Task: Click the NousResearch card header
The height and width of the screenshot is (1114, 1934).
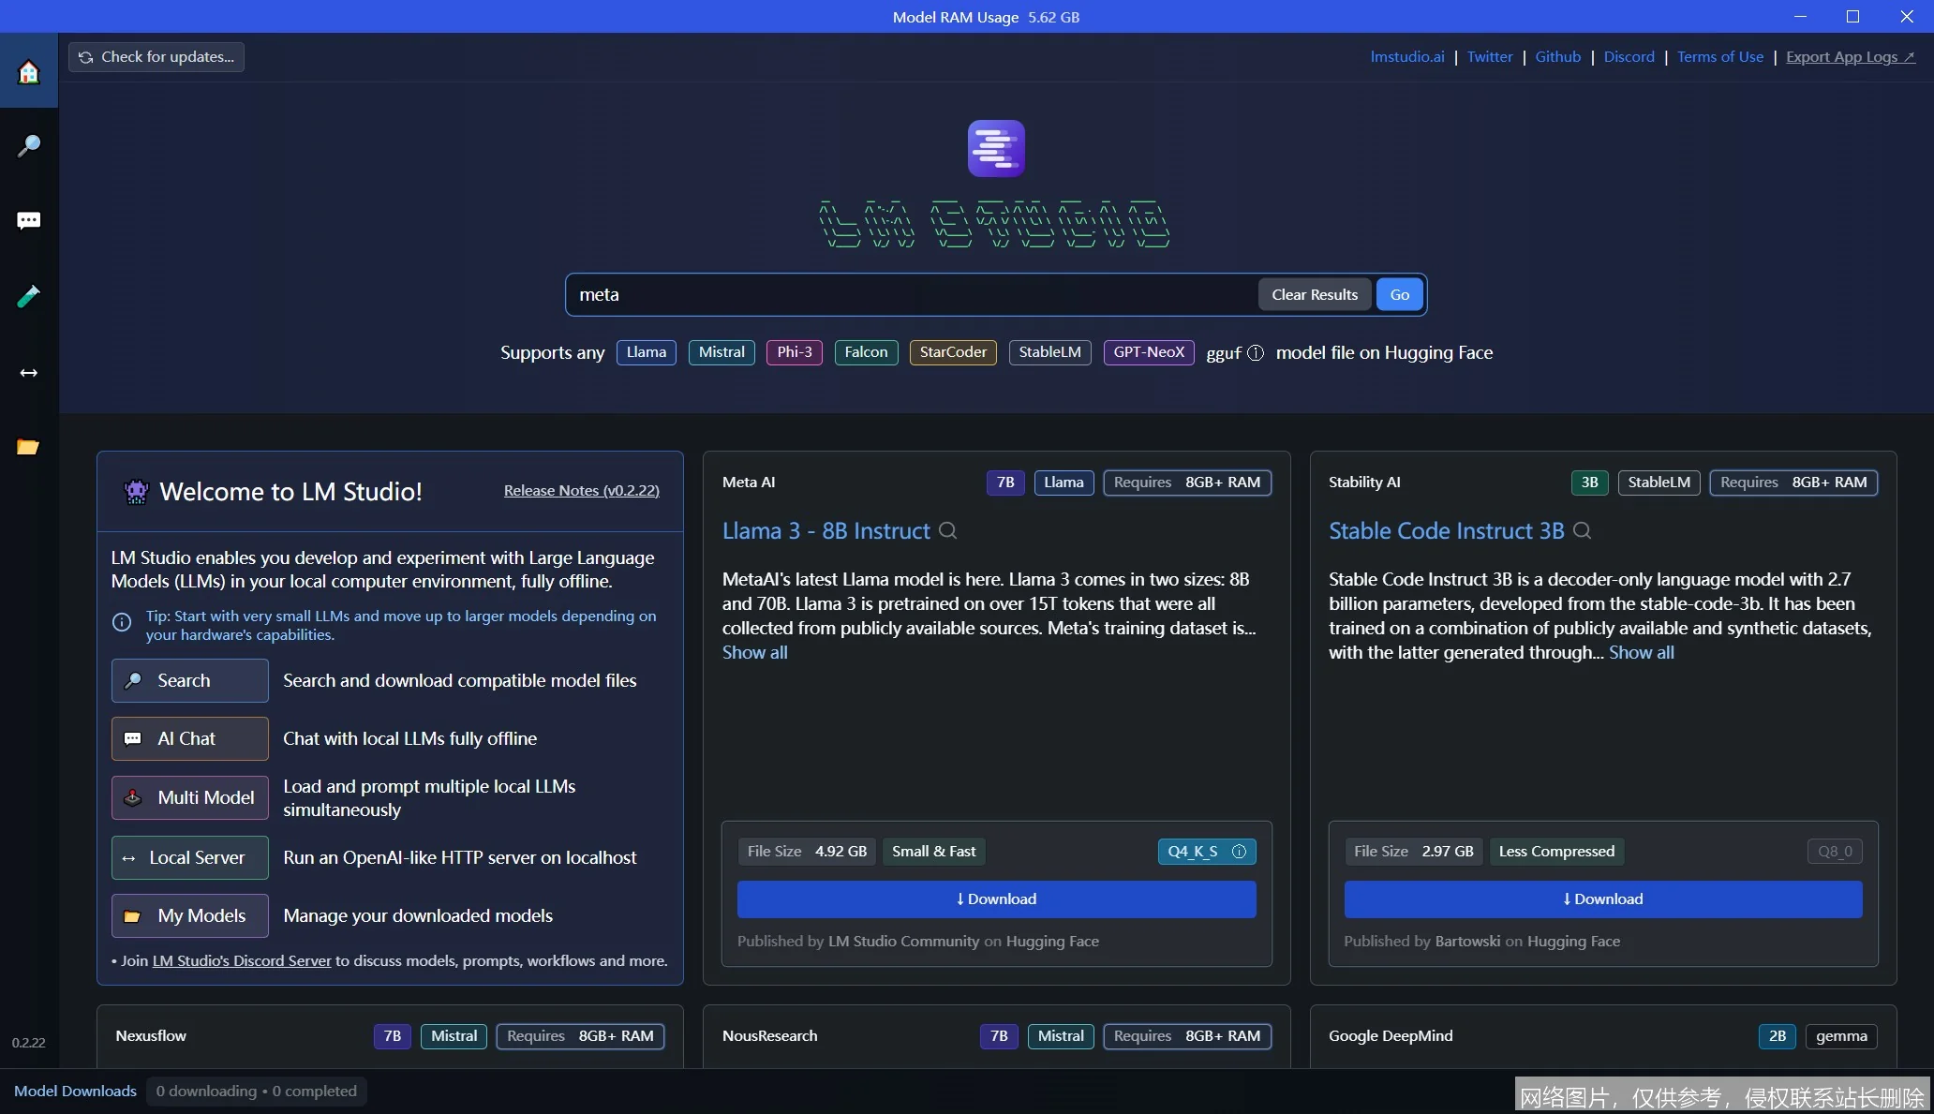Action: (x=770, y=1036)
